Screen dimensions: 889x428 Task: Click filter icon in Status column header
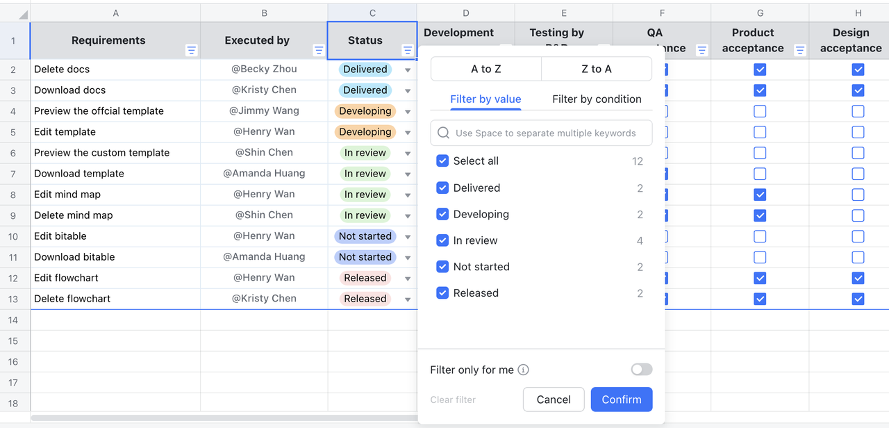[x=408, y=50]
